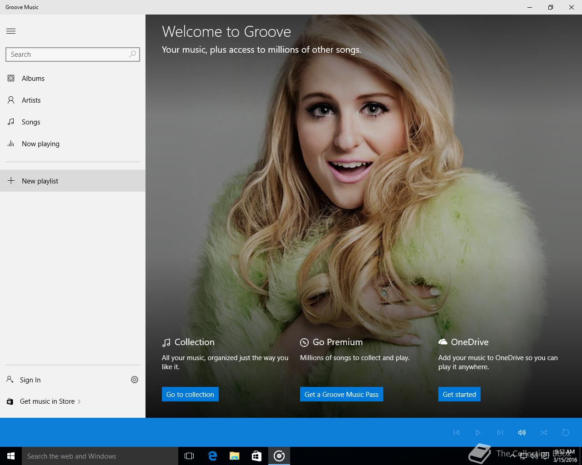Open File Explorer from taskbar
Viewport: 582px width, 465px height.
pos(234,456)
